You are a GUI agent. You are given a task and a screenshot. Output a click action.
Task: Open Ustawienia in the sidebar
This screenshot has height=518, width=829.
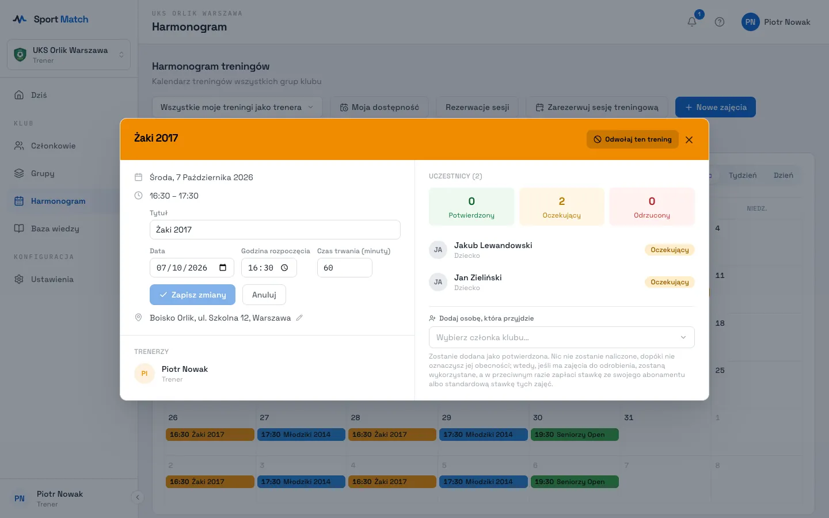click(x=69, y=279)
